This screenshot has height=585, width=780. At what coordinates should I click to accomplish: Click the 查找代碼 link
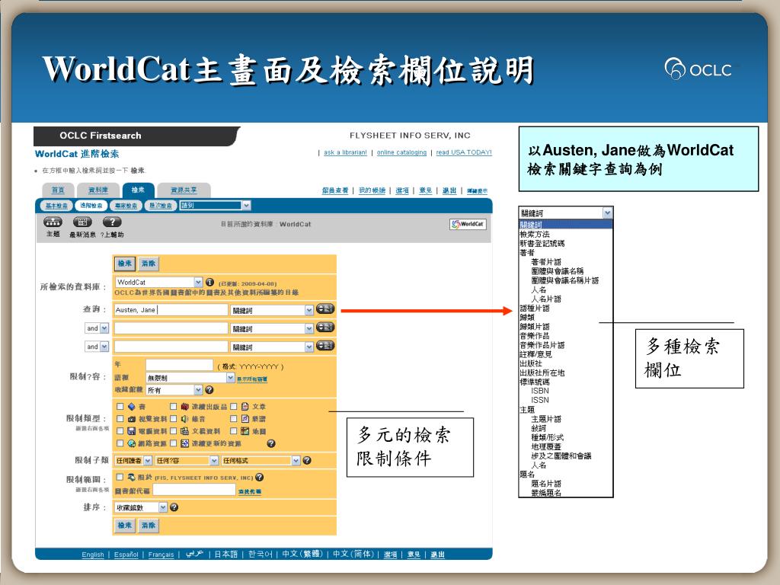[250, 491]
